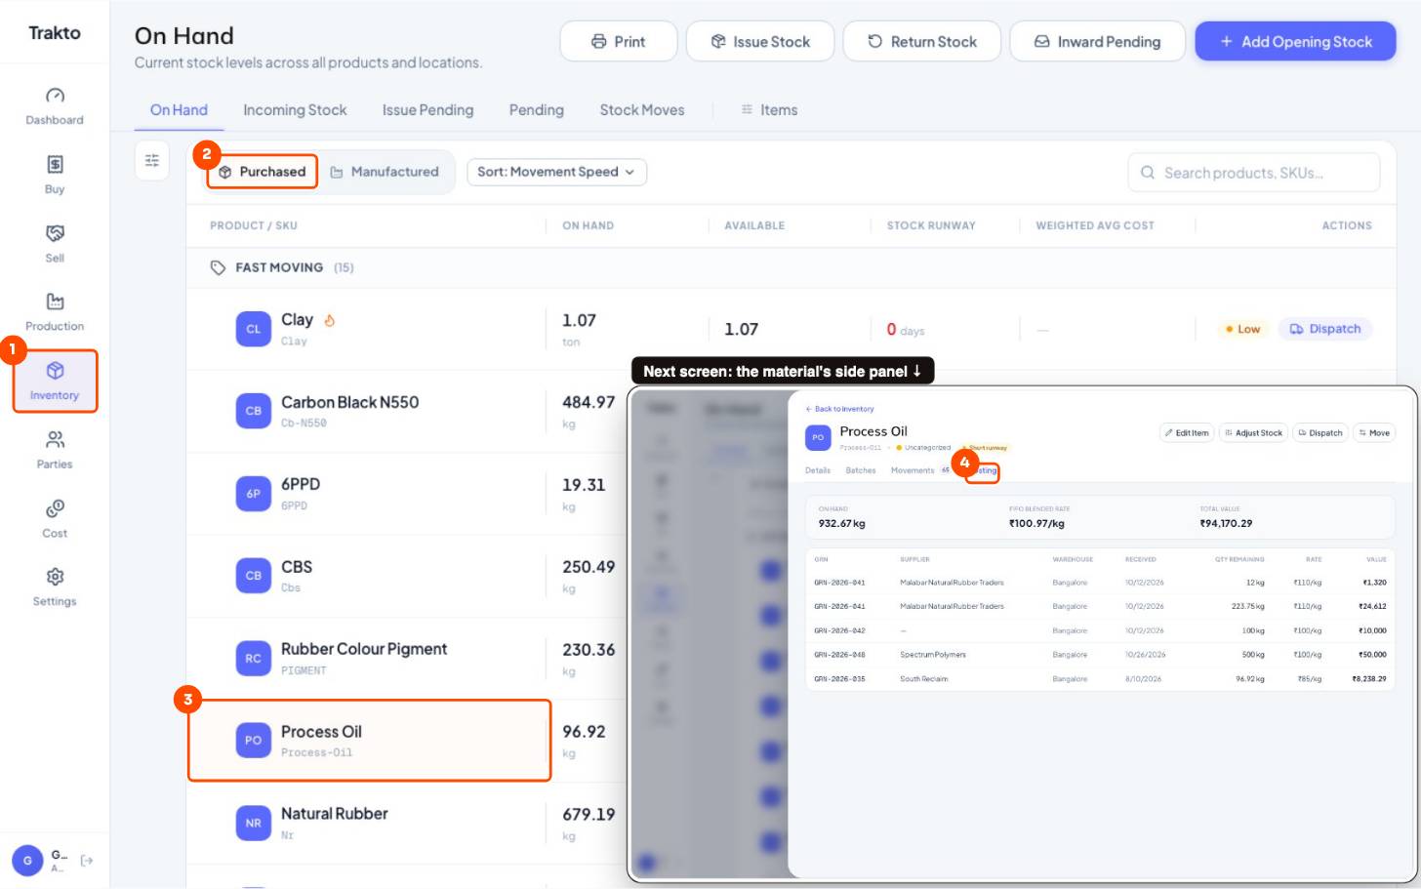This screenshot has height=889, width=1421.
Task: Go to the Stock Moves tab
Action: (x=642, y=110)
